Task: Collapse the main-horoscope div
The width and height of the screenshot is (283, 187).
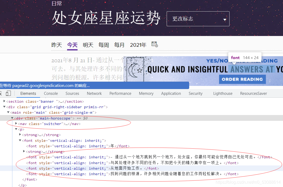Action: [12, 118]
